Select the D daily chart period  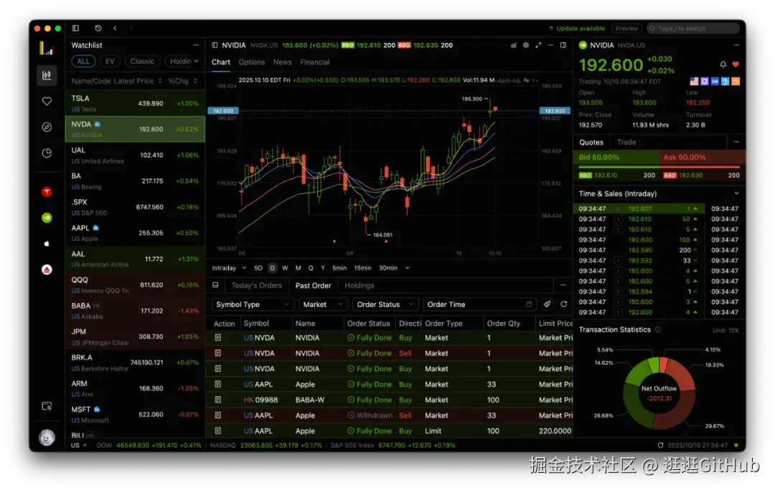coord(272,268)
